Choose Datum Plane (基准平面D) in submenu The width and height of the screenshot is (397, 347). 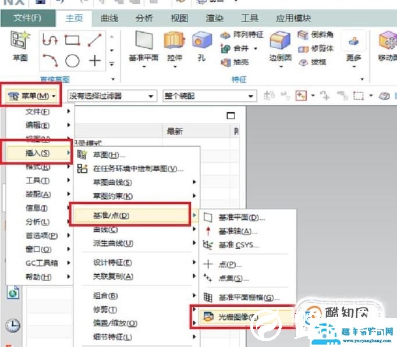[x=247, y=218]
